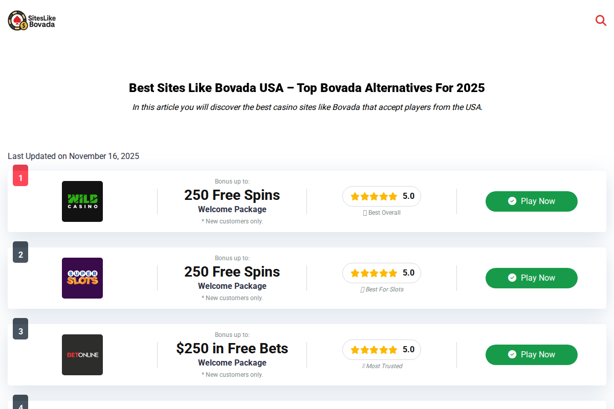
Task: Click the Best For Slots label
Action: (x=382, y=289)
